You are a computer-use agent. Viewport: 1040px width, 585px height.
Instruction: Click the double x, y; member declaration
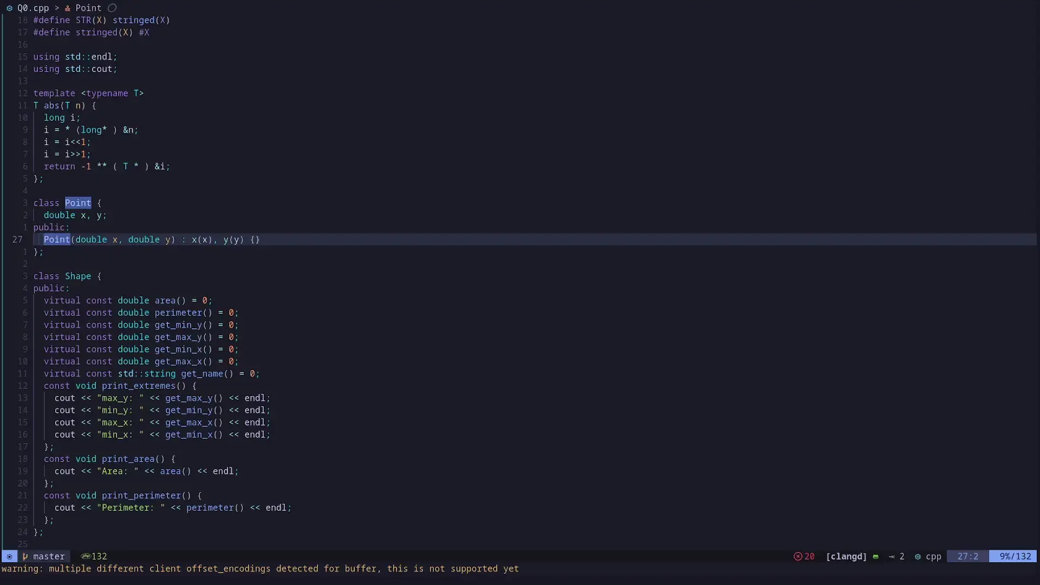75,215
